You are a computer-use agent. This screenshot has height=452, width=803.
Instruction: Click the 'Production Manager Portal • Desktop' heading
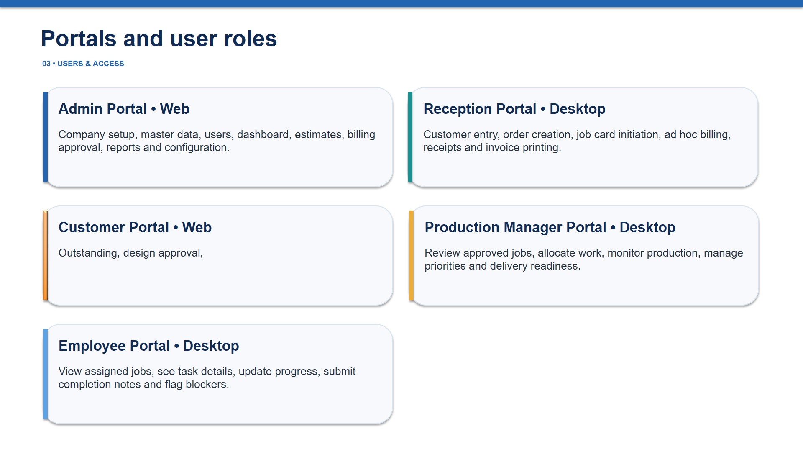(x=550, y=227)
